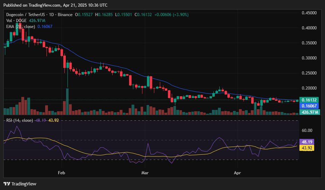Click the yellow 43.92 RSI average label
The height and width of the screenshot is (190, 325).
(x=307, y=148)
